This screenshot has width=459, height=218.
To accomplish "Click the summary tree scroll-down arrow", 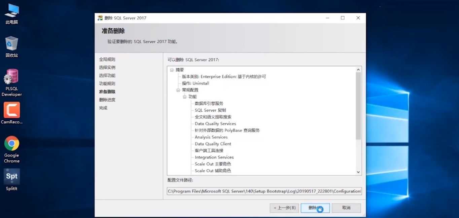I will coord(358,172).
